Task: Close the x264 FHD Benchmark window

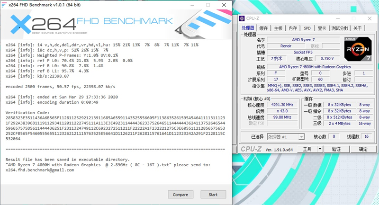Action: pos(224,5)
